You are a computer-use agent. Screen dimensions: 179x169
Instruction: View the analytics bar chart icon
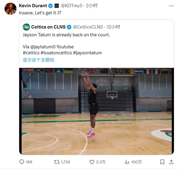tap(127, 162)
